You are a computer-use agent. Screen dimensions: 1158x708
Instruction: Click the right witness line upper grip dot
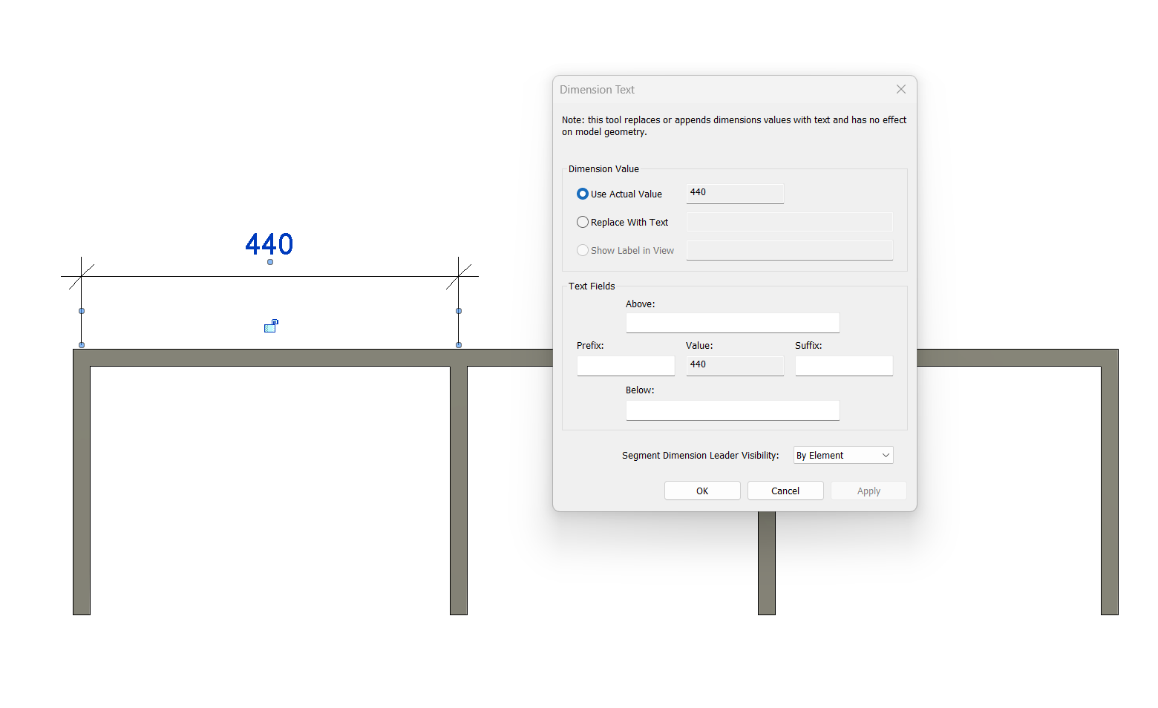coord(459,311)
